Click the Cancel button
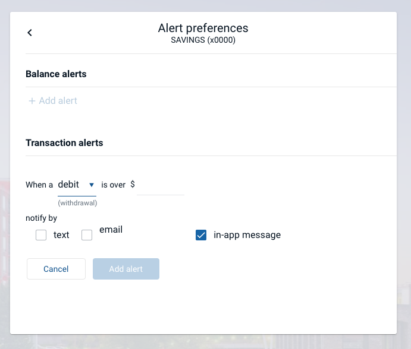This screenshot has height=349, width=411. pyautogui.click(x=56, y=269)
